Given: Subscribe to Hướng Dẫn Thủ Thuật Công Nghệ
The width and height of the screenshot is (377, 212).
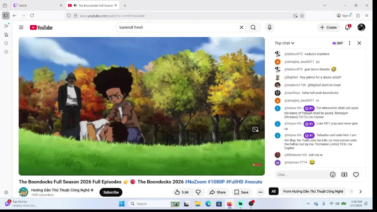Looking at the screenshot, I should pos(111,192).
